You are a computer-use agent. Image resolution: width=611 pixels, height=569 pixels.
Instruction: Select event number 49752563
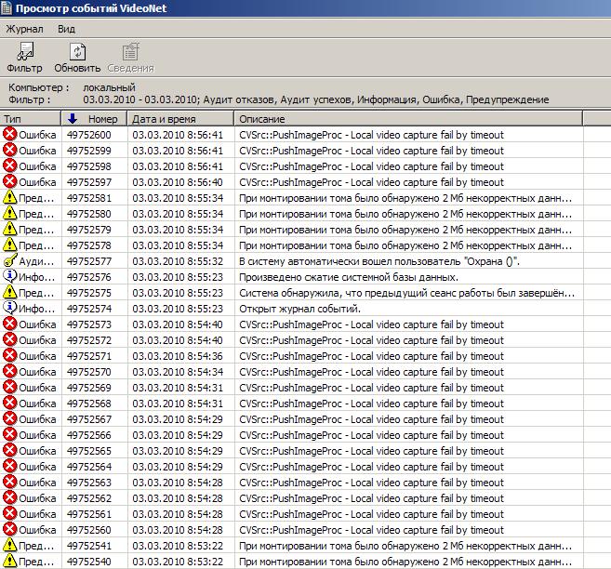(89, 483)
